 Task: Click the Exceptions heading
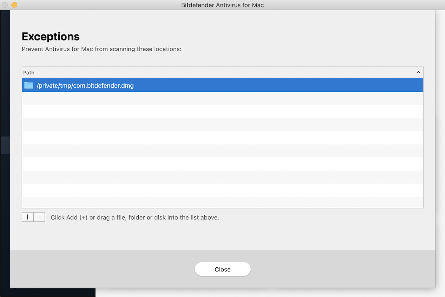tap(50, 36)
